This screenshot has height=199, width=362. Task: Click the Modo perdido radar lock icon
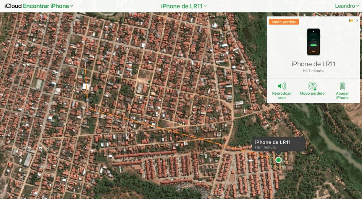pos(312,86)
